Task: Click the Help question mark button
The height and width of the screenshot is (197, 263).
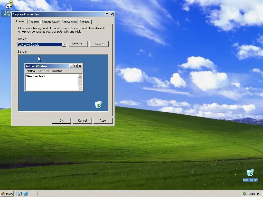Action: (107, 14)
